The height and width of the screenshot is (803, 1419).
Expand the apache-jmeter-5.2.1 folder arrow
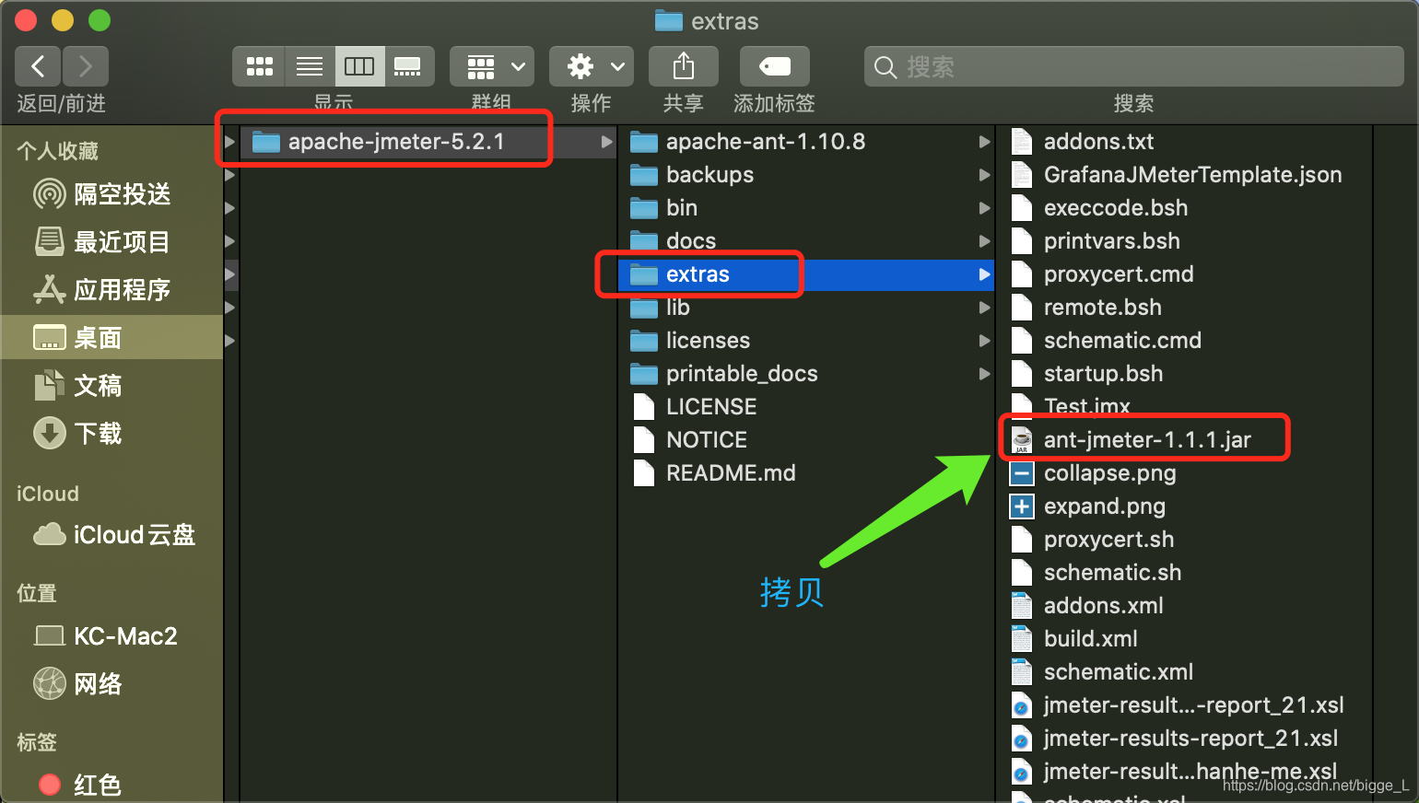pyautogui.click(x=606, y=142)
